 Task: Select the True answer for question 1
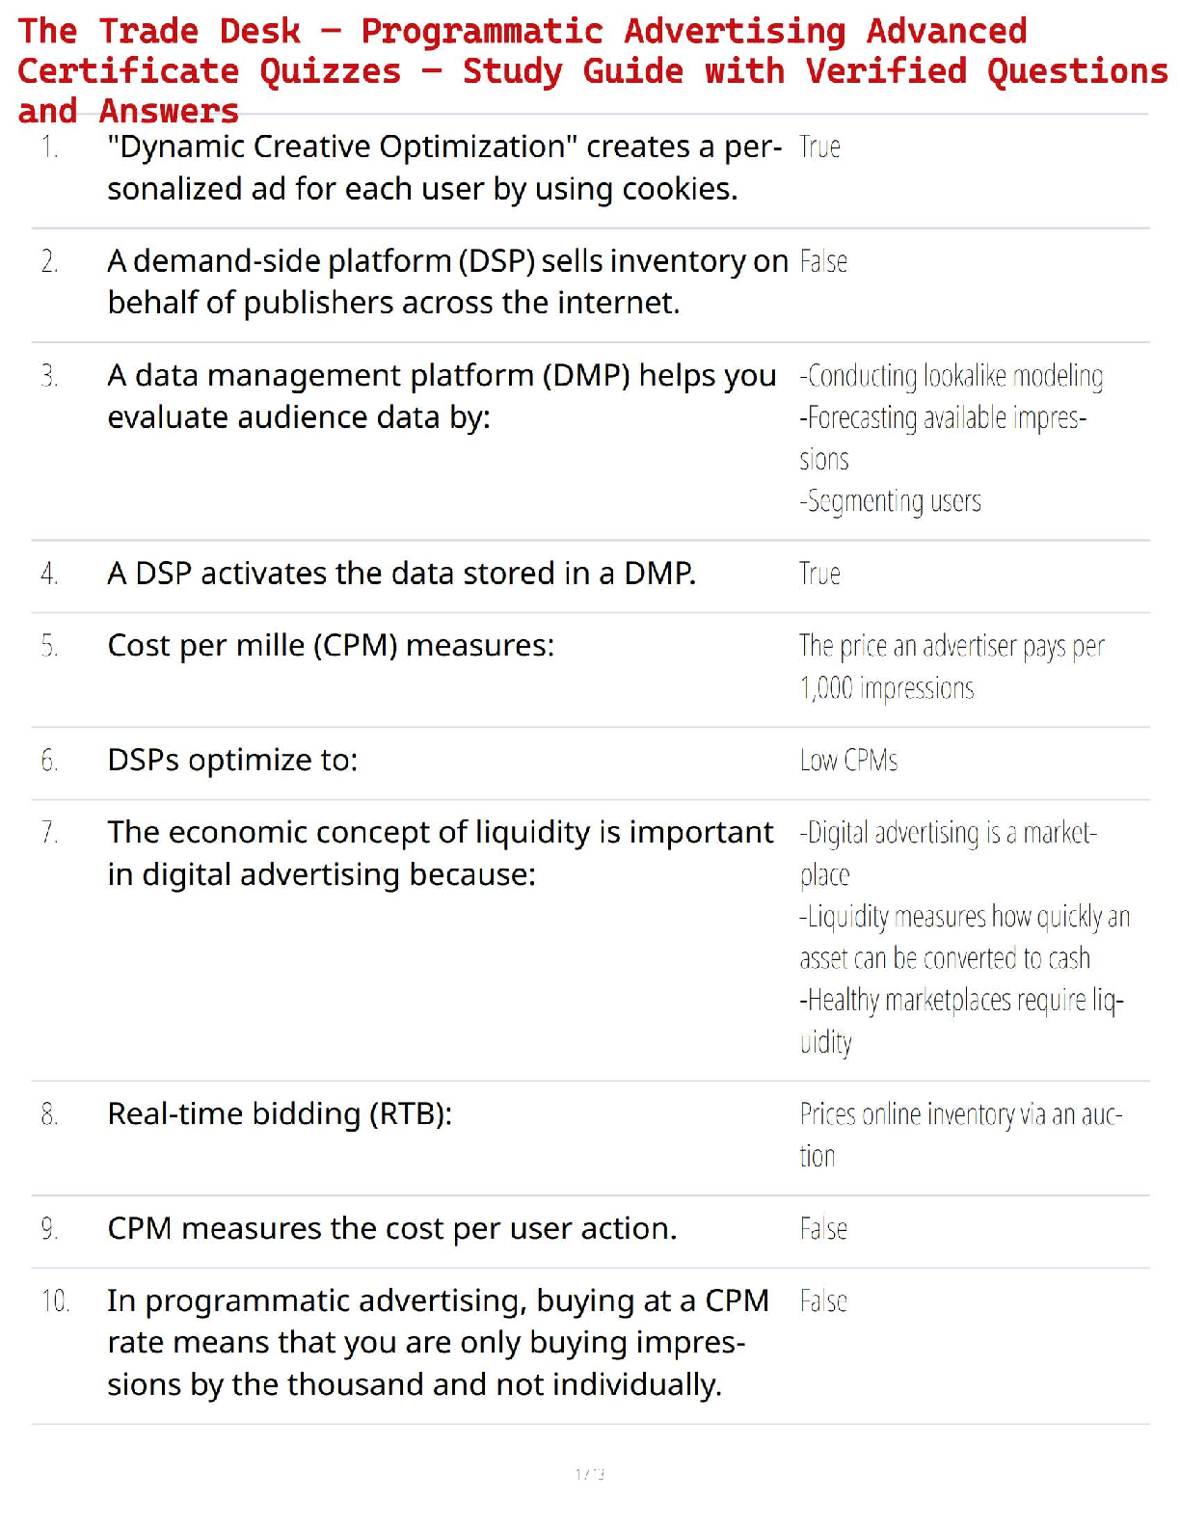[819, 147]
